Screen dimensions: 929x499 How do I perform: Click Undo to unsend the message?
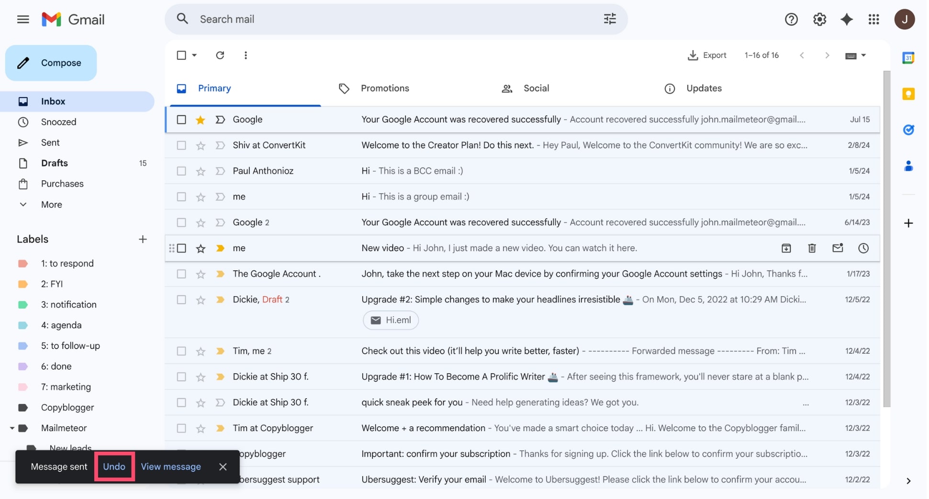point(114,466)
